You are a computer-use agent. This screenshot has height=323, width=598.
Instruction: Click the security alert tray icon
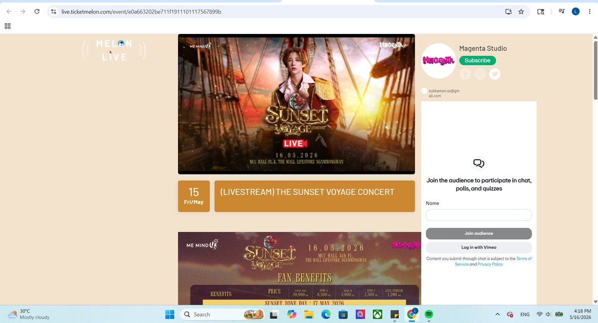click(510, 315)
